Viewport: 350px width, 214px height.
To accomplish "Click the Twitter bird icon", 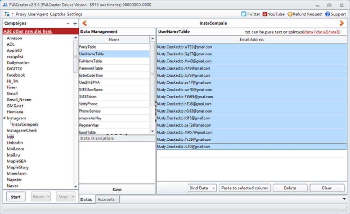I will [x=244, y=14].
